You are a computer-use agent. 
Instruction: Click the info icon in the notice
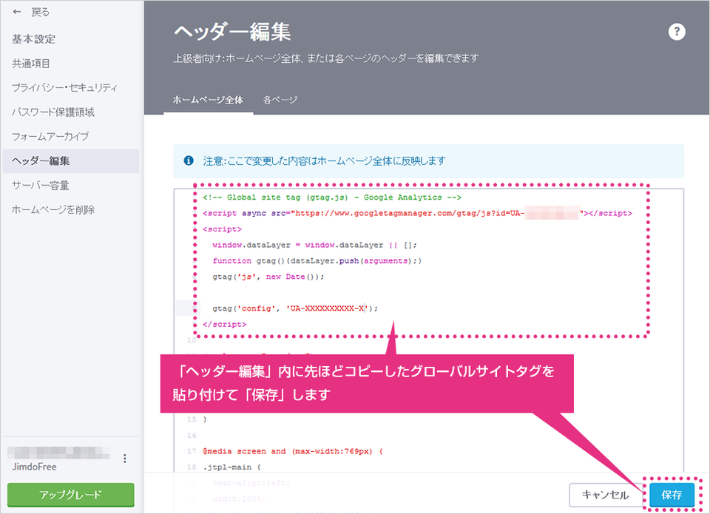[189, 160]
